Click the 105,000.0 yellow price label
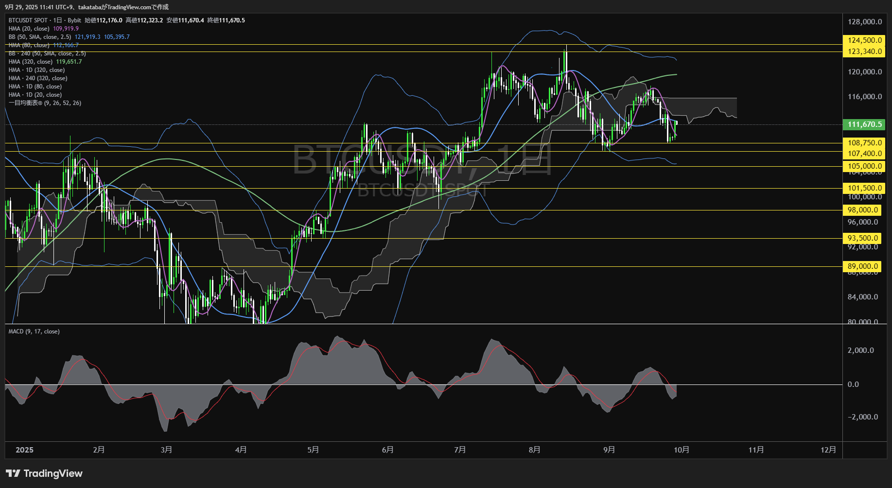Image resolution: width=892 pixels, height=488 pixels. click(864, 166)
